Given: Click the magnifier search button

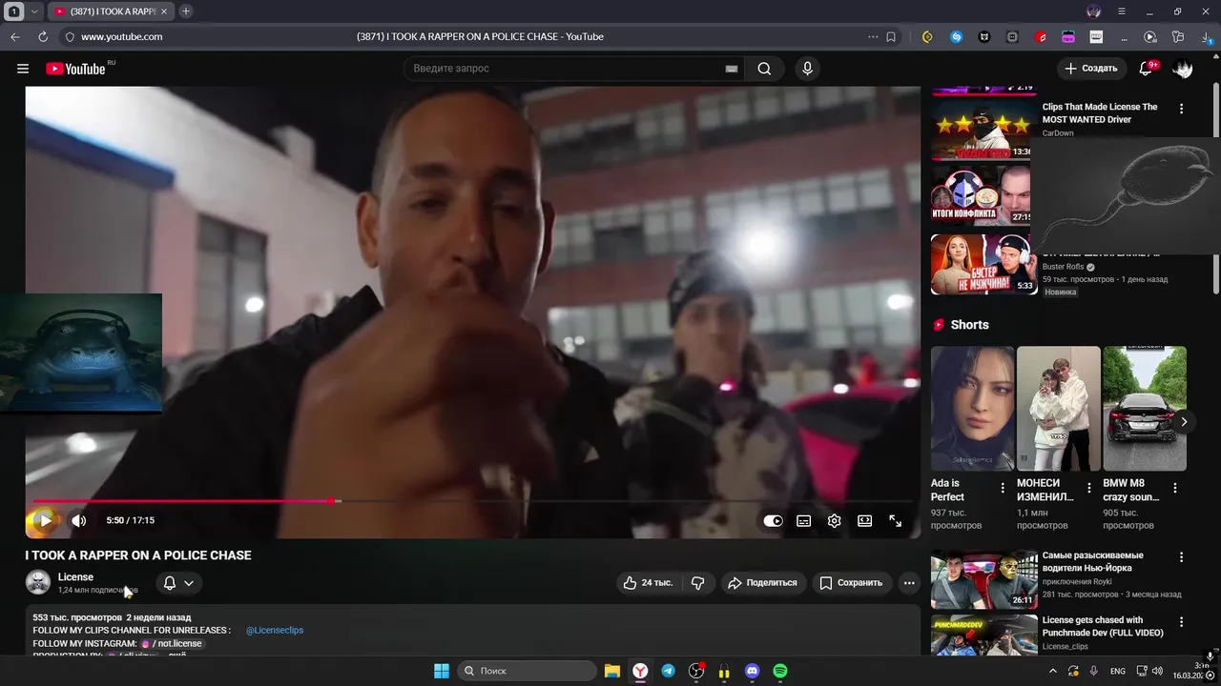Looking at the screenshot, I should (764, 69).
